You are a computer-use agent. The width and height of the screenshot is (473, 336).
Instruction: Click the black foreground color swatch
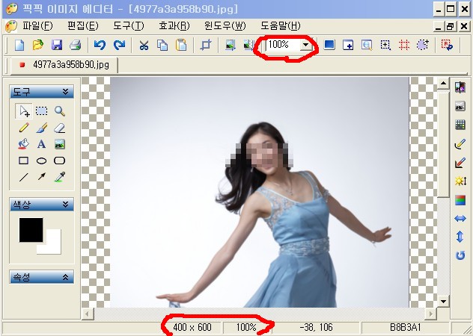(31, 230)
